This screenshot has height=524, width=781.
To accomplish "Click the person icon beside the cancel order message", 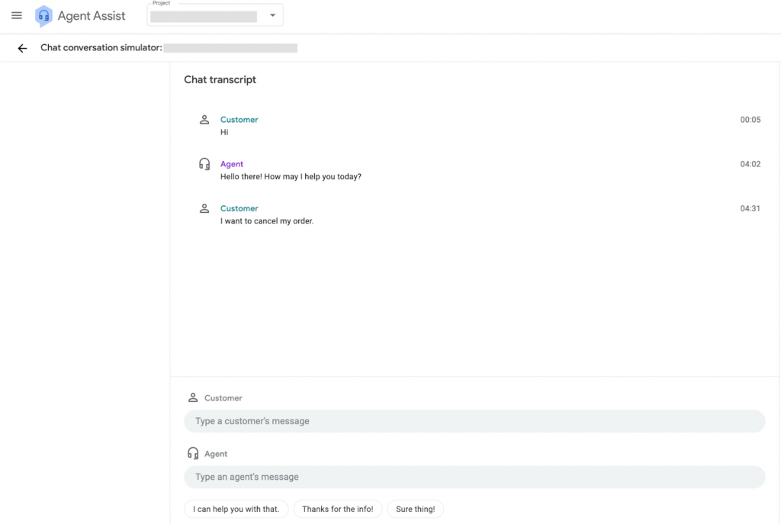I will click(x=204, y=208).
